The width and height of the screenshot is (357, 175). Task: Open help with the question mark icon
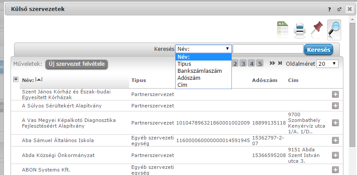coord(329,9)
